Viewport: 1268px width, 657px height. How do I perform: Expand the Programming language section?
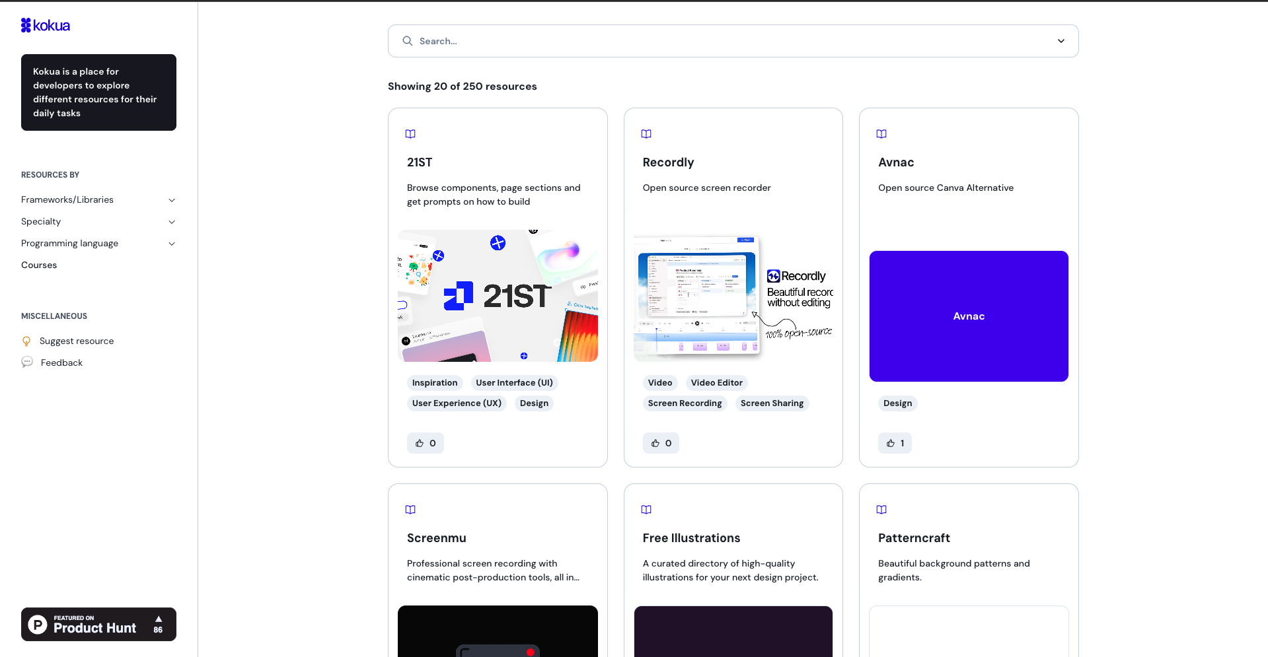[x=98, y=244]
